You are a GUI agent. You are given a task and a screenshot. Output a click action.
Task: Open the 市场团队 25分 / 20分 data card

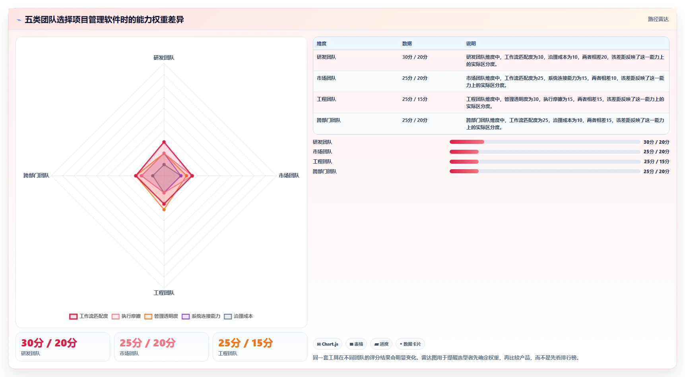tap(161, 347)
